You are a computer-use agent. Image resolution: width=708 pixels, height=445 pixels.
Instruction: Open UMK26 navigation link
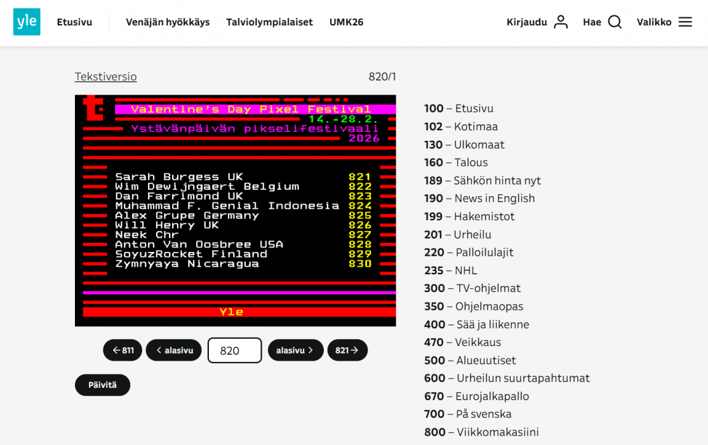(346, 22)
